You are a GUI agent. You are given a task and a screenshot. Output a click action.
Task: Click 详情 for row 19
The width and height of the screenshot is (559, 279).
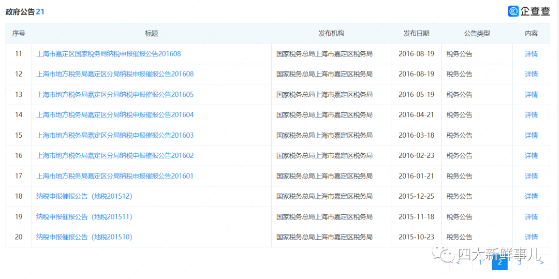click(531, 217)
